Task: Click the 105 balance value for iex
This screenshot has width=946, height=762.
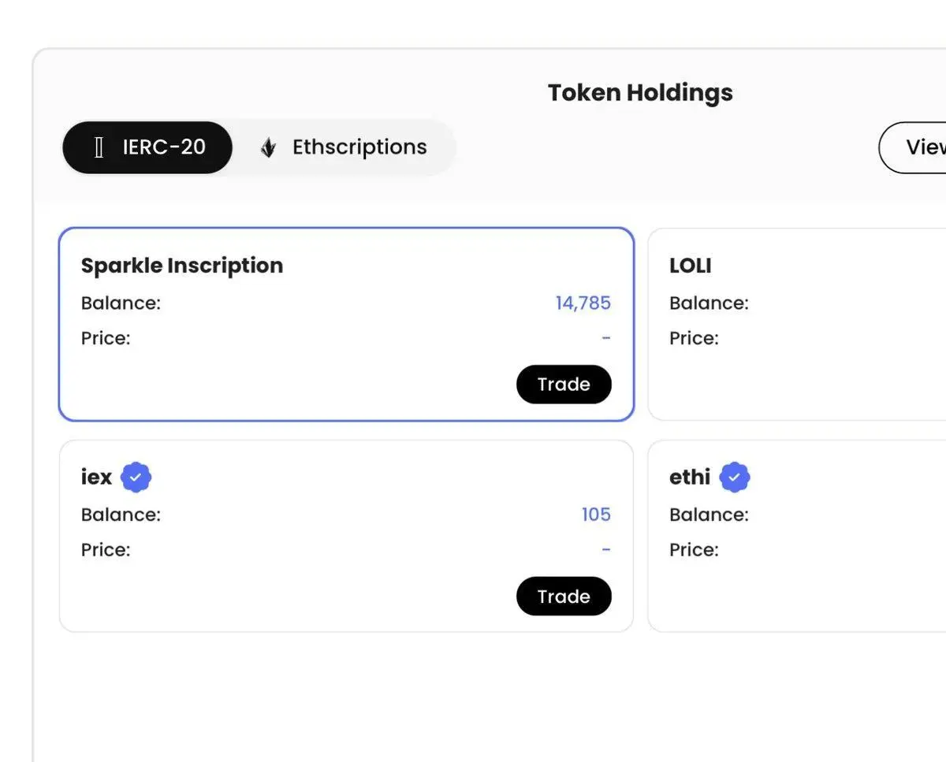Action: click(596, 515)
